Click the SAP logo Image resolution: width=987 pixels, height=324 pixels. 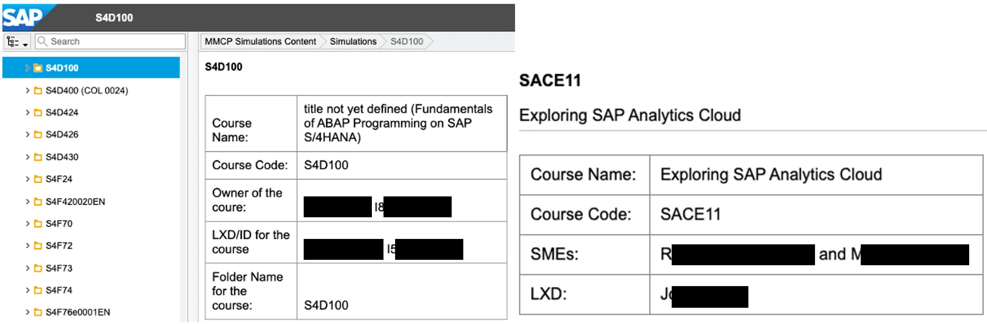pyautogui.click(x=22, y=17)
